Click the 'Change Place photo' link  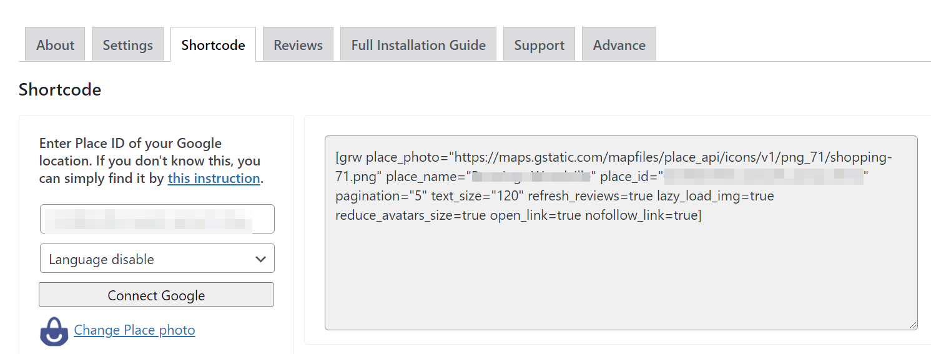134,330
